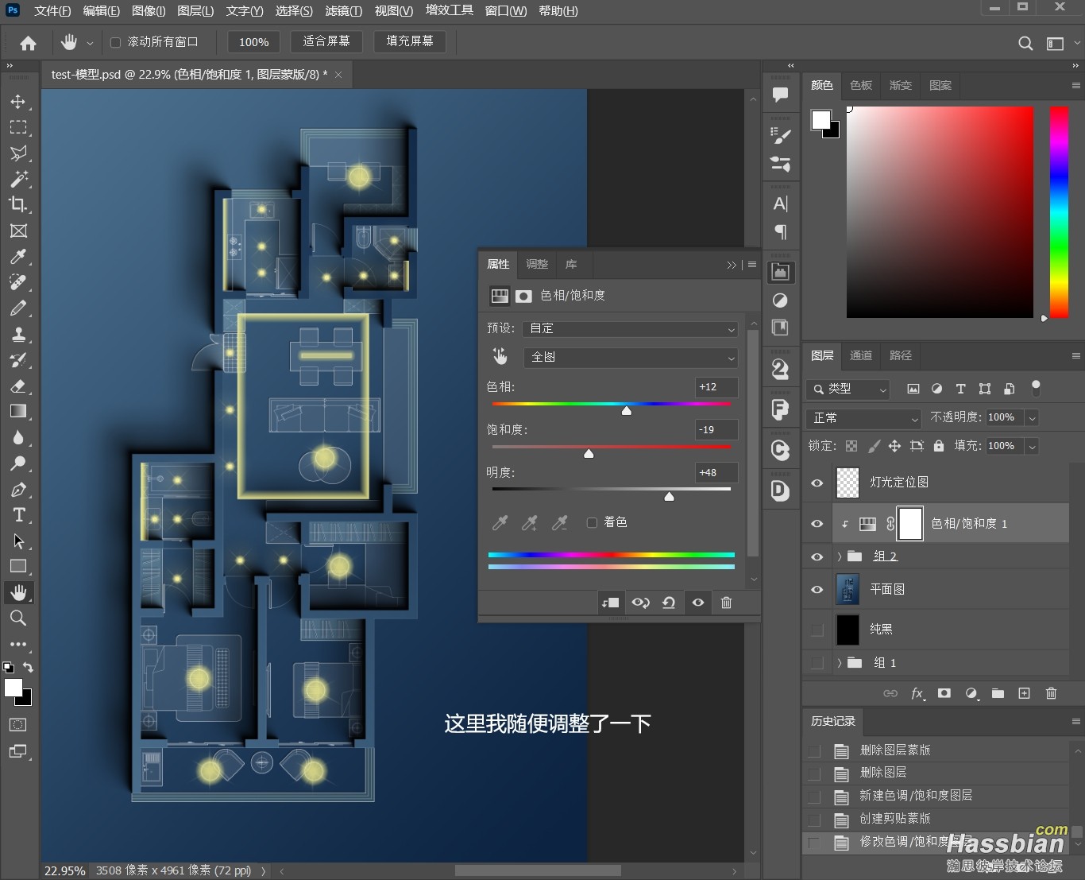Click the 100% zoom button
This screenshot has height=880, width=1085.
click(254, 42)
